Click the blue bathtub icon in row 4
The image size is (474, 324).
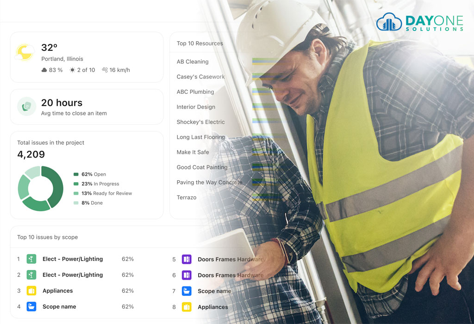coord(31,306)
